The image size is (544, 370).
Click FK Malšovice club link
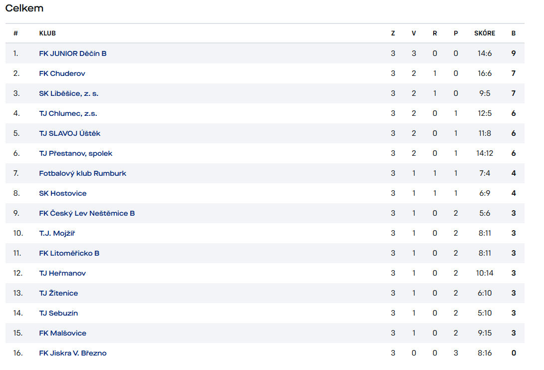(x=62, y=333)
